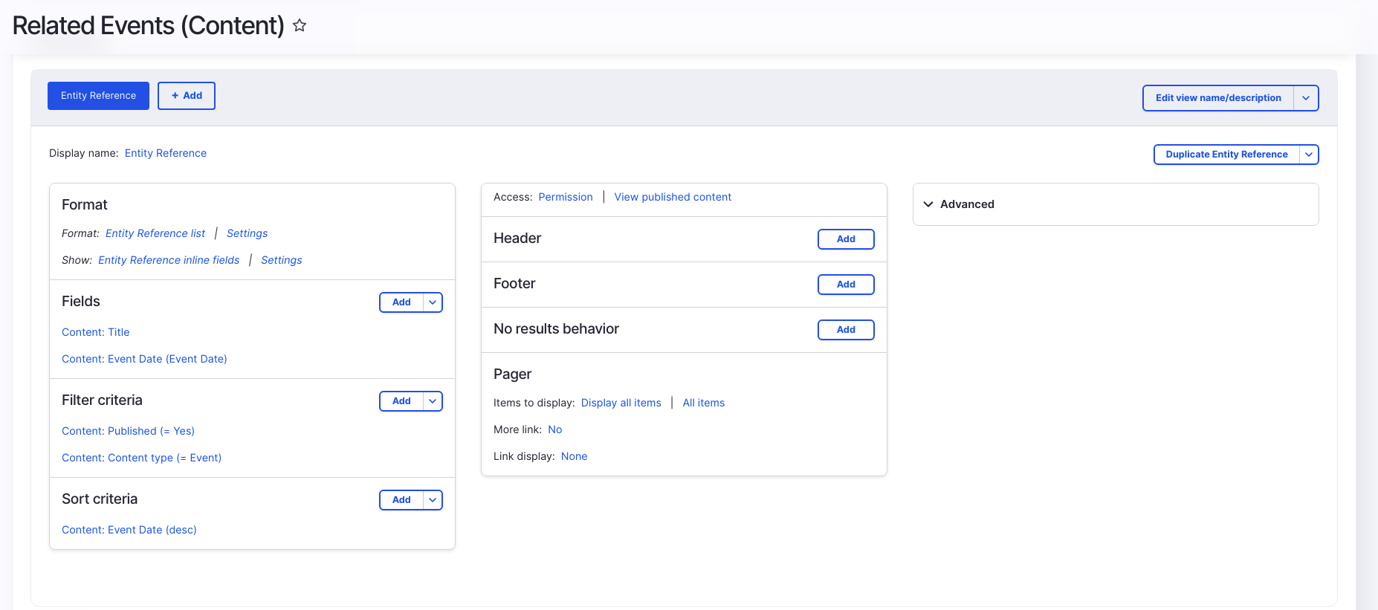Click the Permission access link
1378x610 pixels.
coord(566,197)
